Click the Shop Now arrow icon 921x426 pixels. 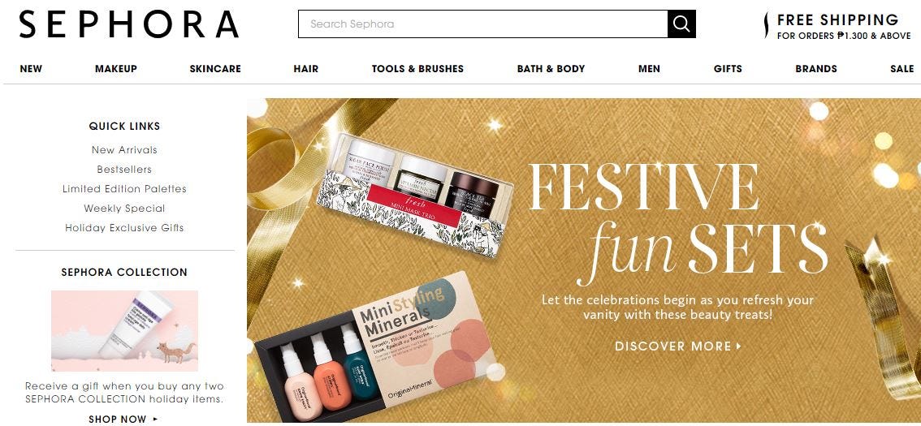coord(156,419)
